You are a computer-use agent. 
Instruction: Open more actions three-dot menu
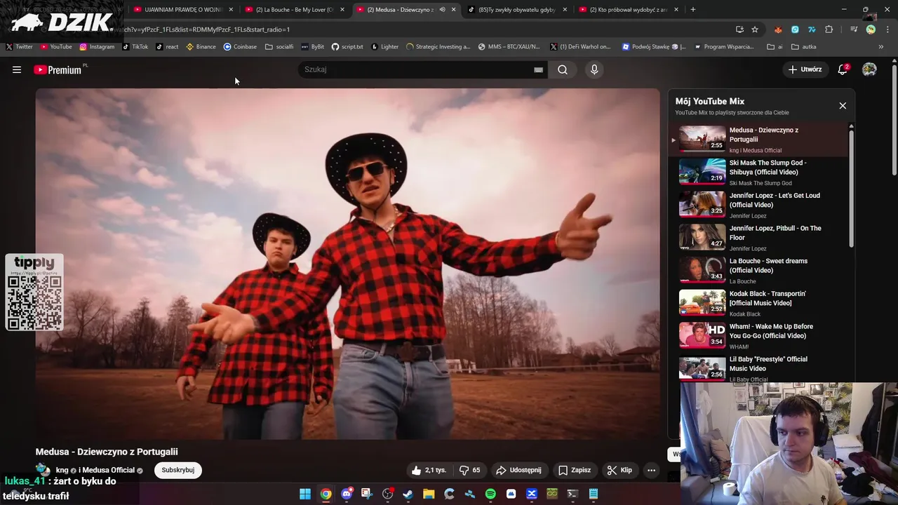click(651, 470)
